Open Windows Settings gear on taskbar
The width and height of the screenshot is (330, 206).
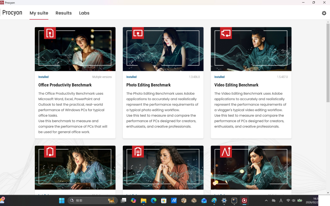click(224, 201)
